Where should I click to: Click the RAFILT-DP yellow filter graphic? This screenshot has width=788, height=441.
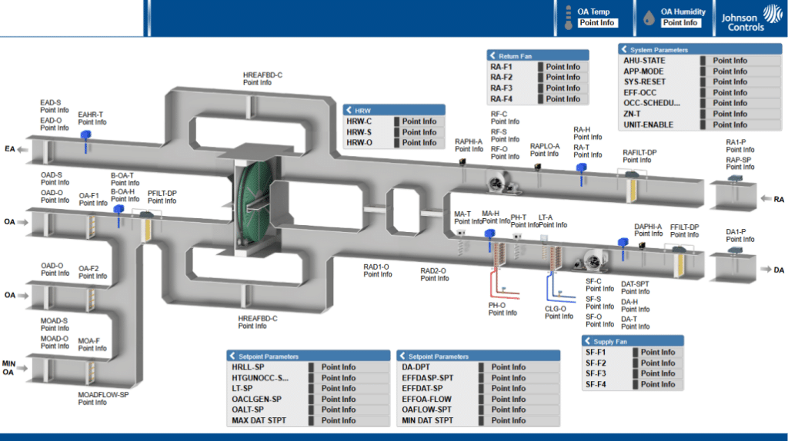click(x=633, y=190)
